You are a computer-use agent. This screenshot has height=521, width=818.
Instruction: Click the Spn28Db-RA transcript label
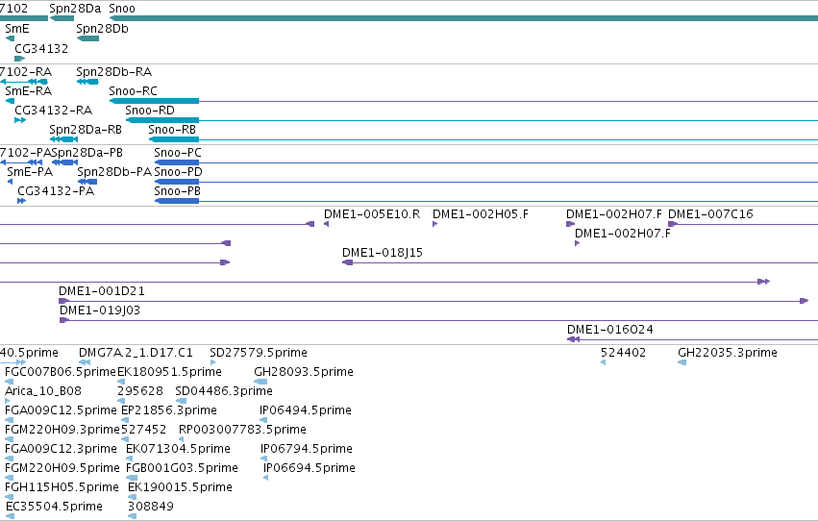tap(113, 71)
